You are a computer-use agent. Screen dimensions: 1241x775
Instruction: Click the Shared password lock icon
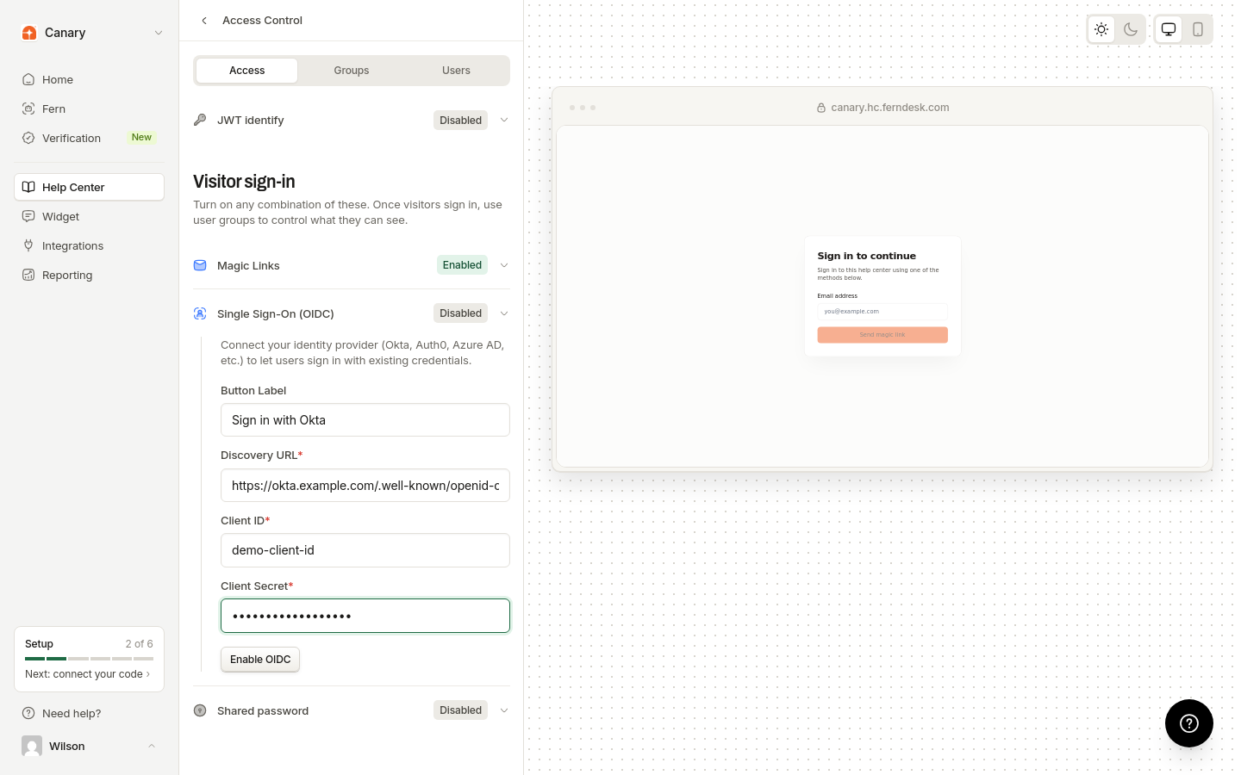(200, 710)
